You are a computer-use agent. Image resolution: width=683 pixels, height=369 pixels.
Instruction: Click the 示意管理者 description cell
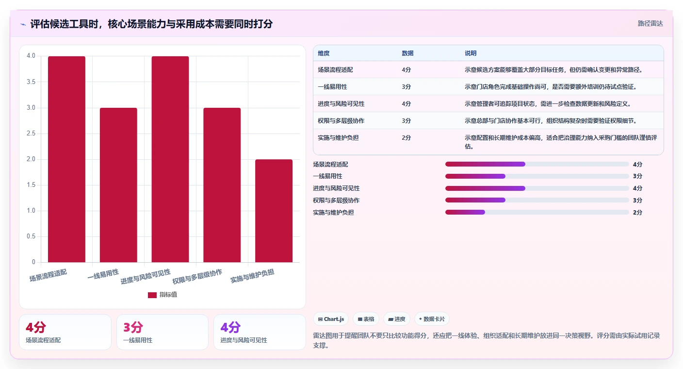point(548,103)
